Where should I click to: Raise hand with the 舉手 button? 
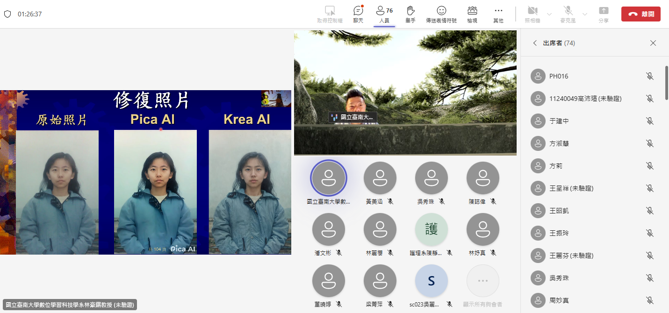[410, 14]
